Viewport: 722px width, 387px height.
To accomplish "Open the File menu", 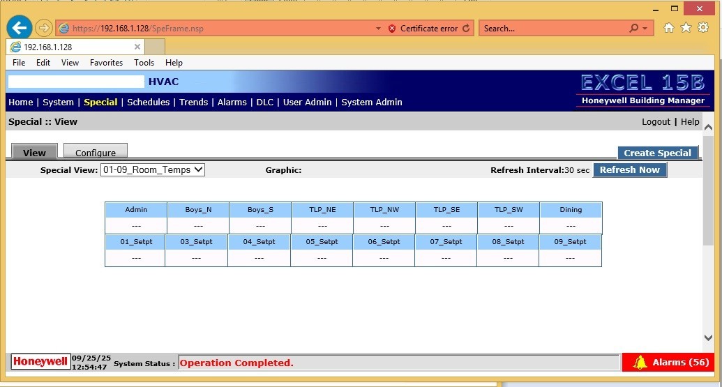I will 19,63.
